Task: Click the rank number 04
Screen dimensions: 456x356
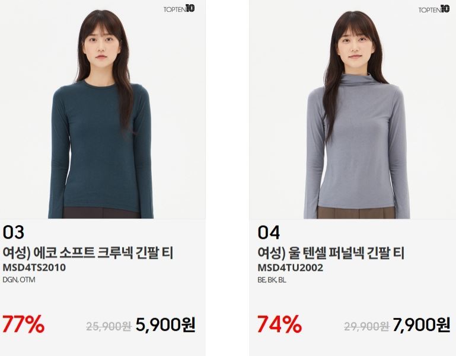Action: point(269,232)
